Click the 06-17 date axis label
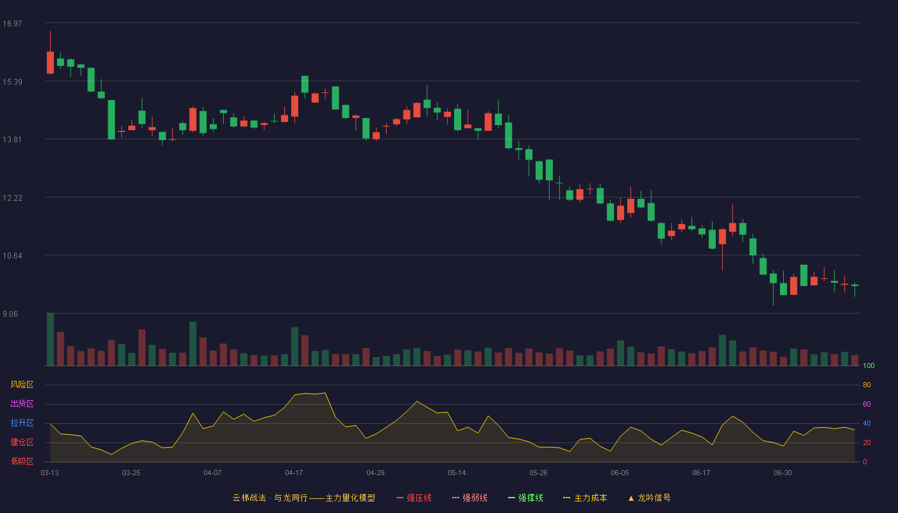 coord(701,473)
